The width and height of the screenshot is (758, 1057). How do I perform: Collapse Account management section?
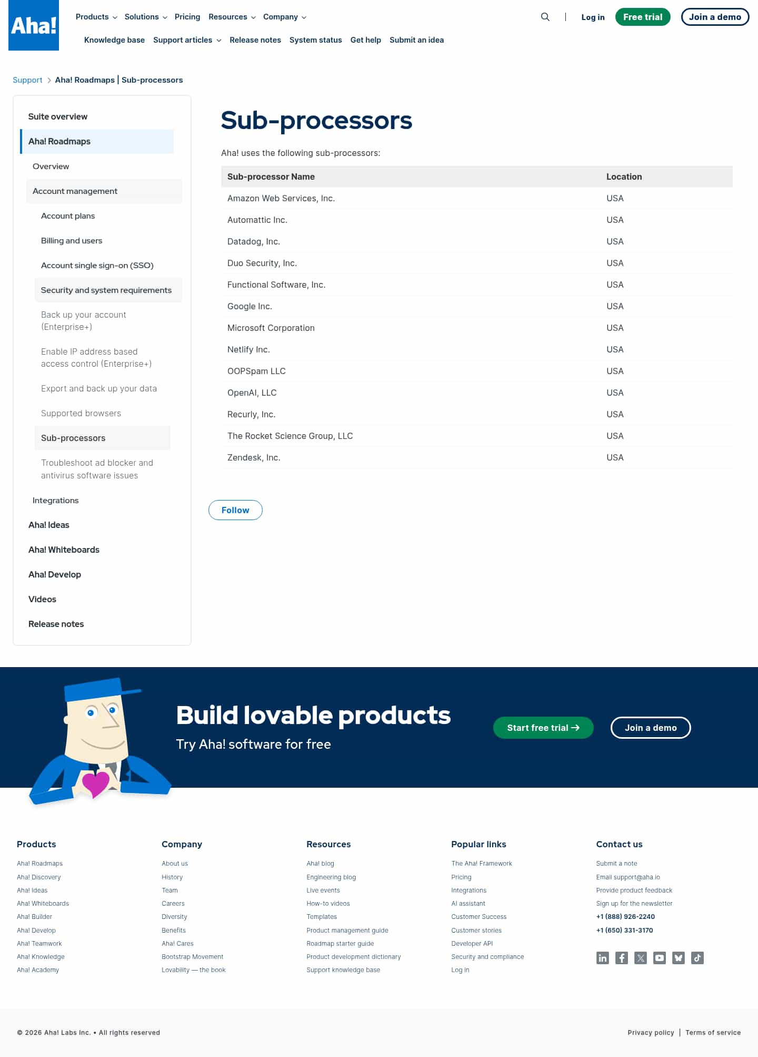[104, 191]
